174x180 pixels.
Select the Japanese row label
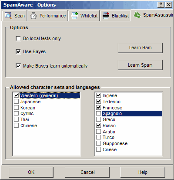coord(30,102)
